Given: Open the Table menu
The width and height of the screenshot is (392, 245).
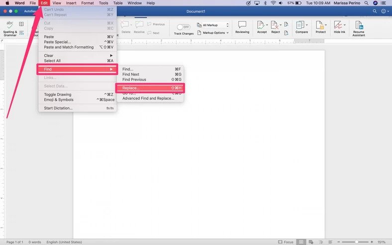Looking at the screenshot, I should [118, 3].
